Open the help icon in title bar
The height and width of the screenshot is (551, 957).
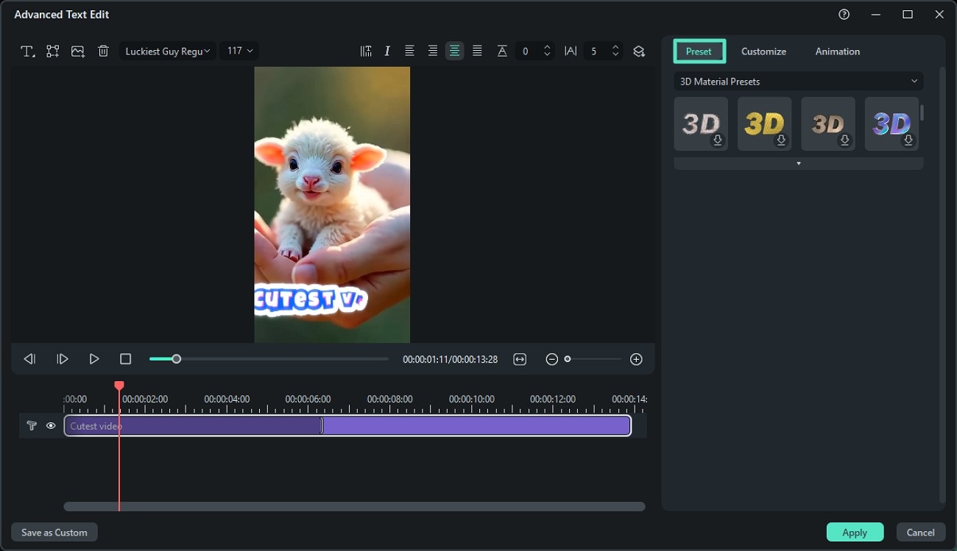[844, 15]
